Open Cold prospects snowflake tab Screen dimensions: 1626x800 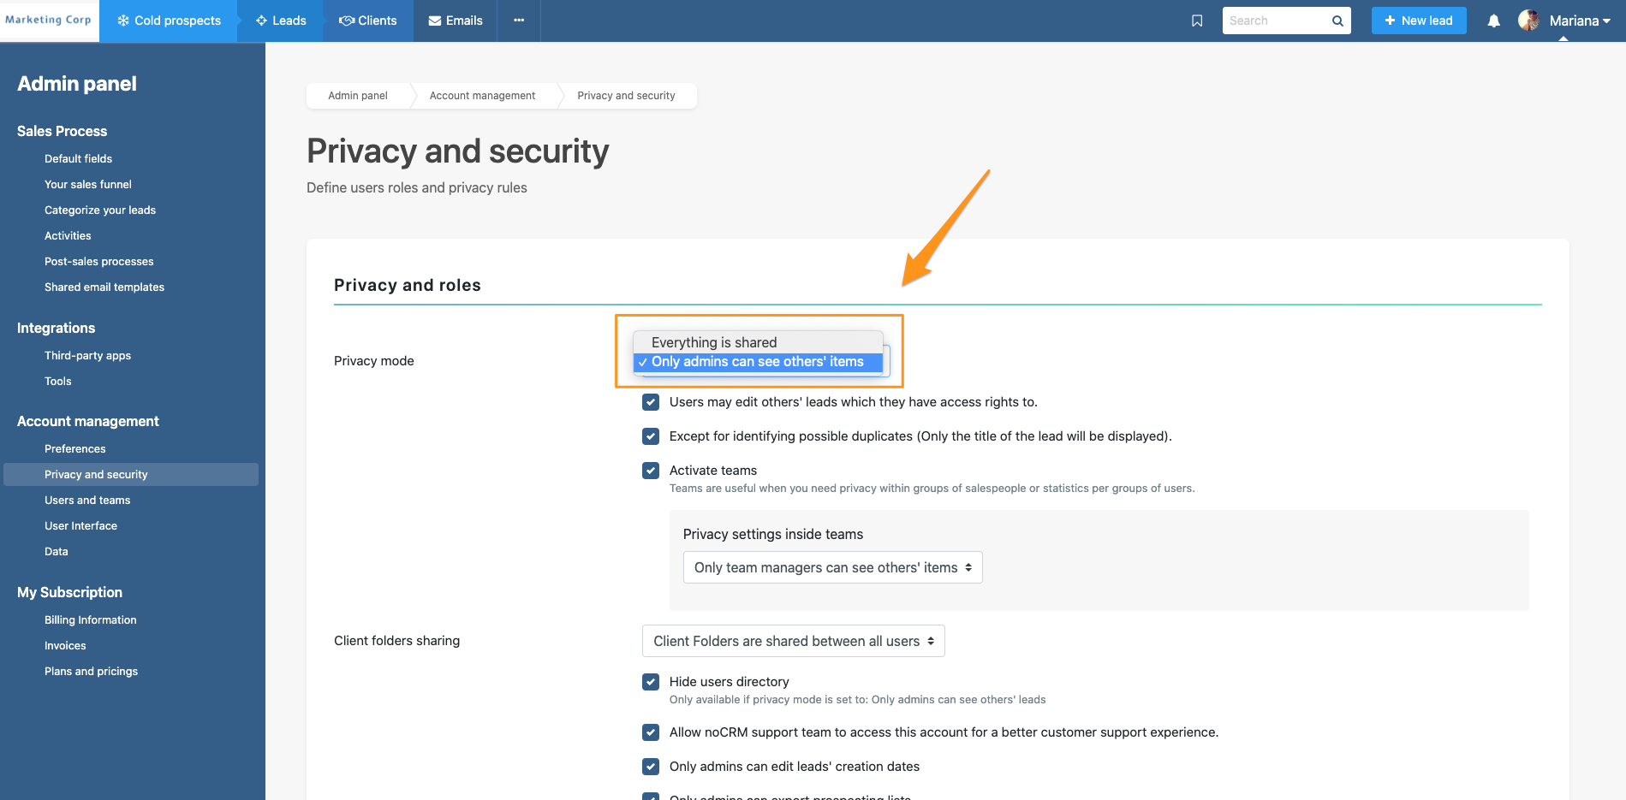pos(169,21)
